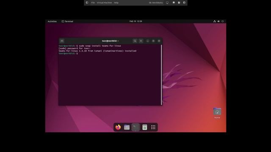
Task: Click the Terminal window title text
Action: pos(110,41)
